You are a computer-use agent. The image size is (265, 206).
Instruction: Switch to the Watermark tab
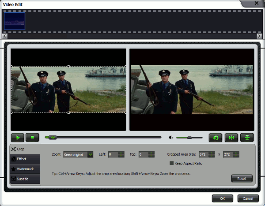(25, 169)
